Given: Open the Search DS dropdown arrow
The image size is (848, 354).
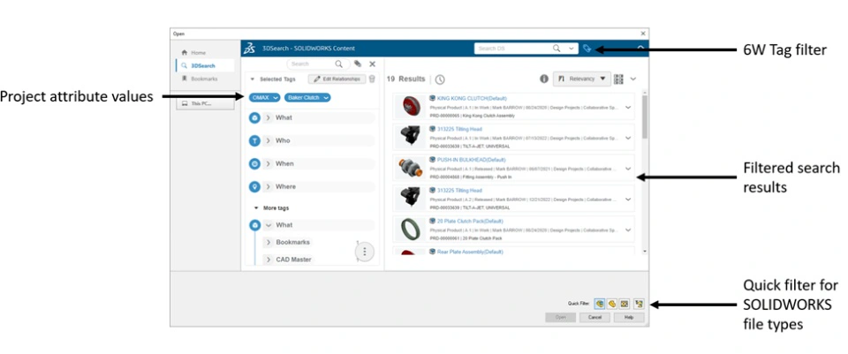Looking at the screenshot, I should pos(572,49).
